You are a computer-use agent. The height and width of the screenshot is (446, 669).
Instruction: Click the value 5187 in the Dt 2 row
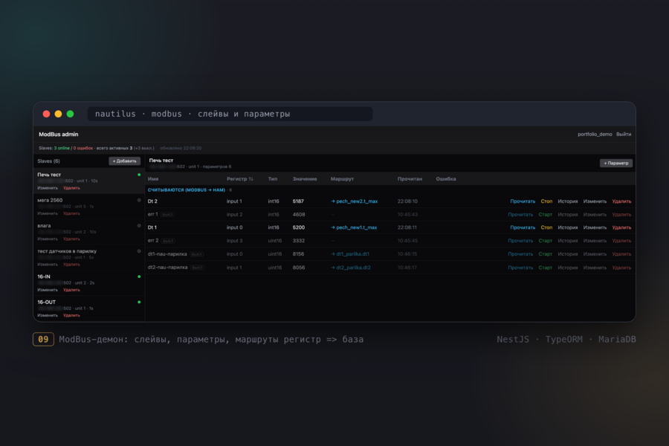298,201
